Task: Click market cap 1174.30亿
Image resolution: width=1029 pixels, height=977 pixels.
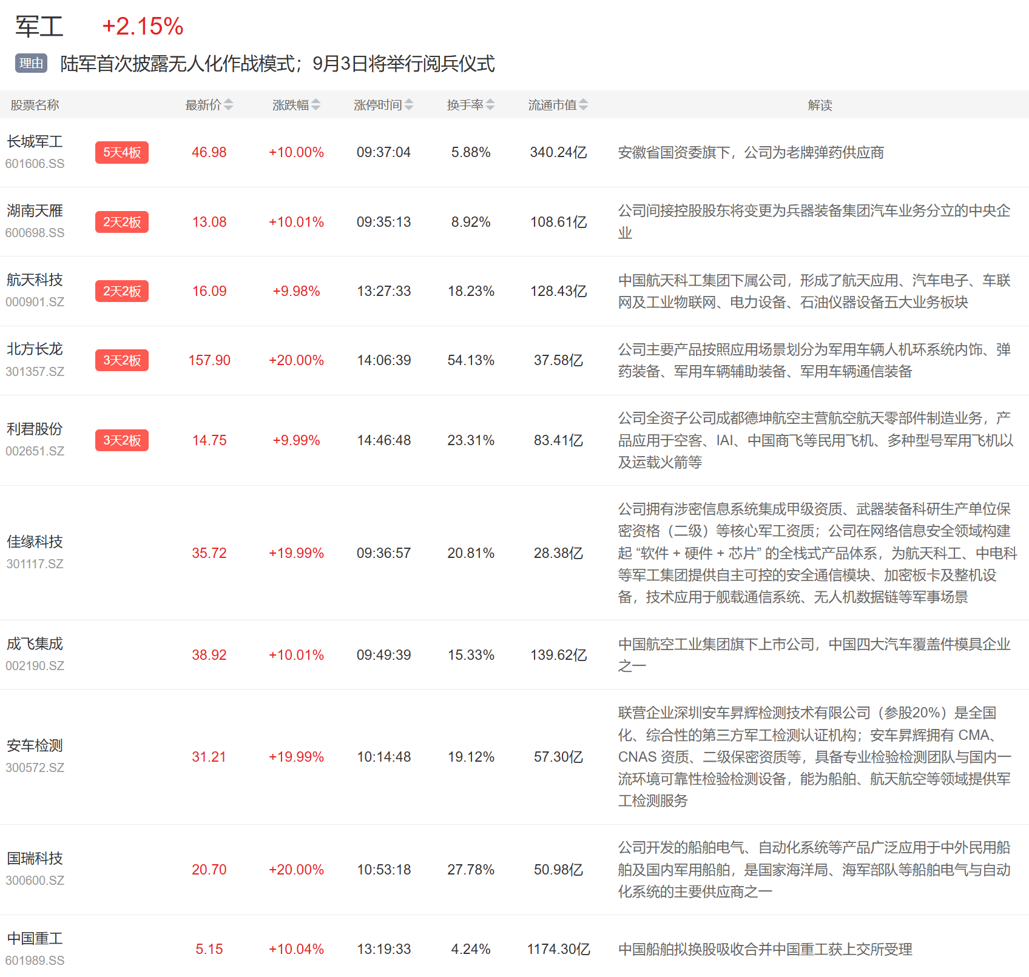Action: (x=558, y=949)
